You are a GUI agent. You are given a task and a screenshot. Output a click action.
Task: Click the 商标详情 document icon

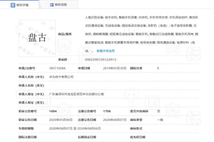tap(13, 5)
